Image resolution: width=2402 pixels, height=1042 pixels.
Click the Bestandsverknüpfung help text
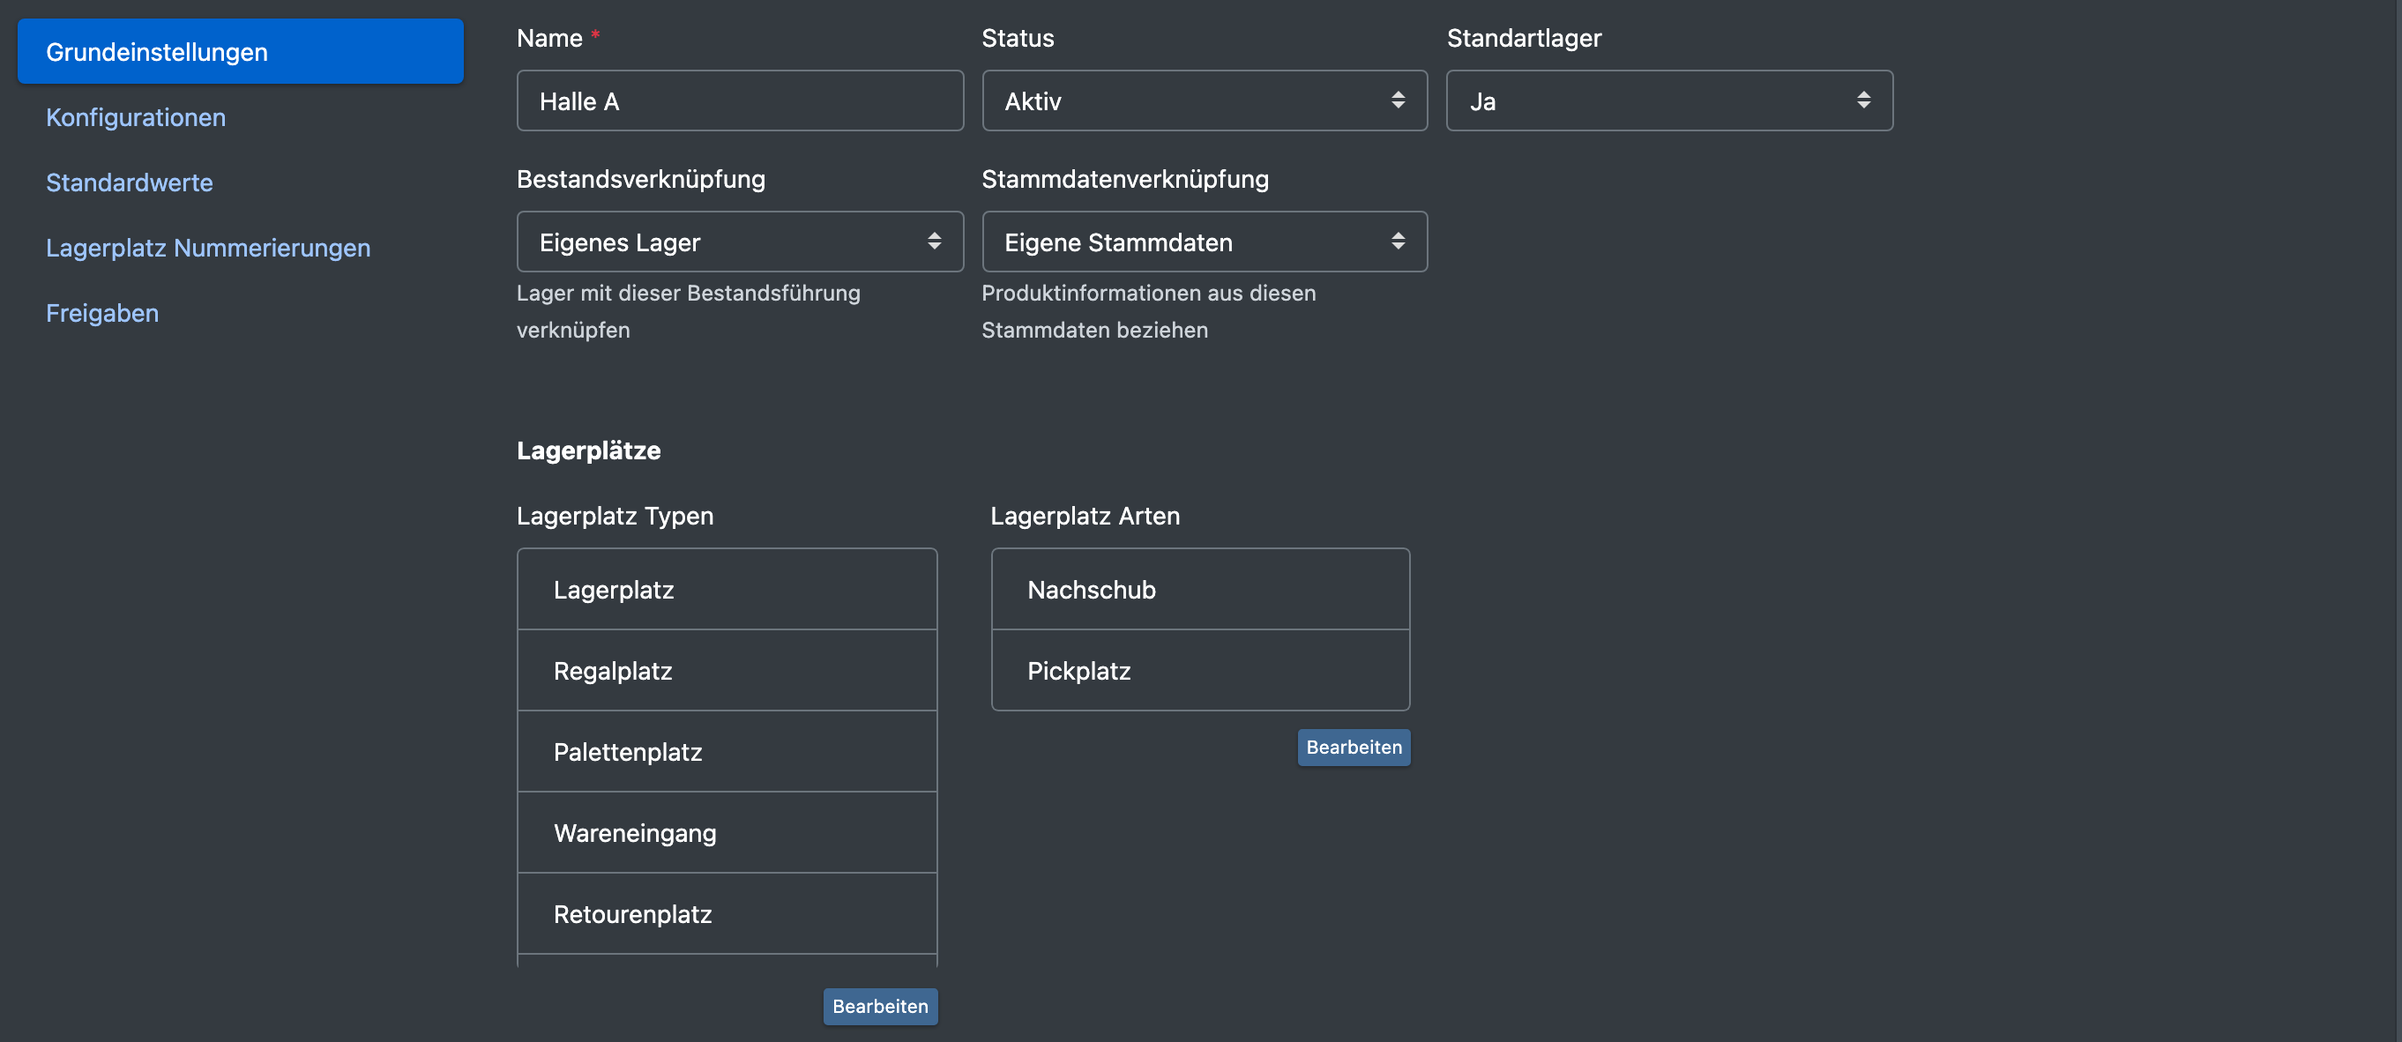pyautogui.click(x=688, y=311)
